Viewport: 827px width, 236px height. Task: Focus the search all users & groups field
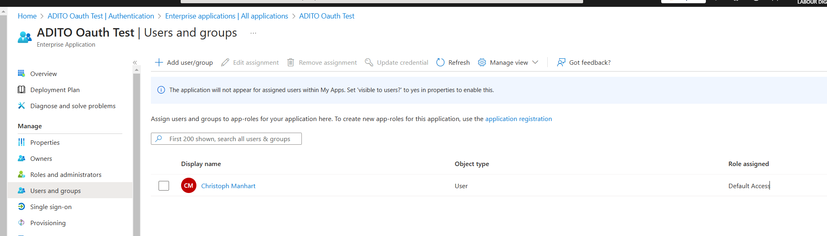pyautogui.click(x=226, y=139)
